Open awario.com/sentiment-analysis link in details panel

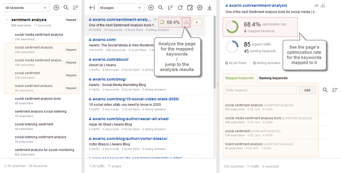[x=258, y=5]
